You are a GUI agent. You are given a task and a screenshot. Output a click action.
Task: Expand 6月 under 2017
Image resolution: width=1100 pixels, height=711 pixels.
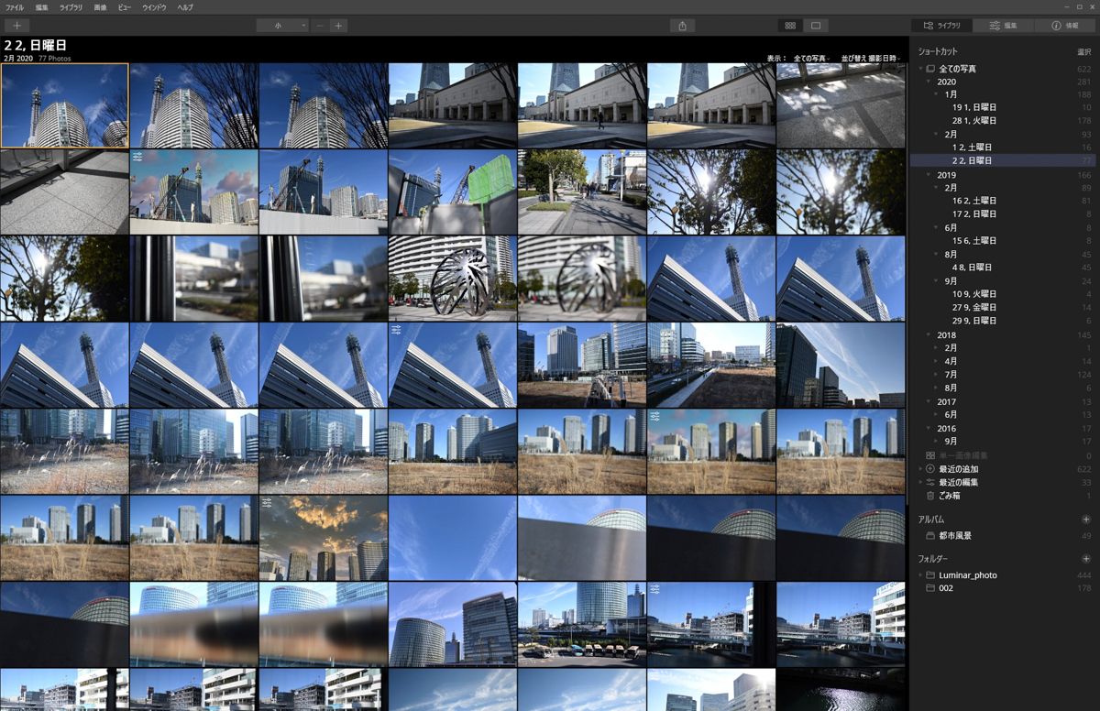[936, 414]
